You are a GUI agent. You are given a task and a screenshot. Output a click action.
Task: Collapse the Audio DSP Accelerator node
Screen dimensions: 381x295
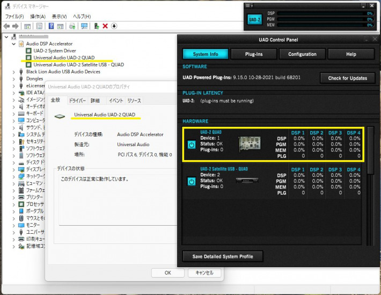tap(14, 44)
